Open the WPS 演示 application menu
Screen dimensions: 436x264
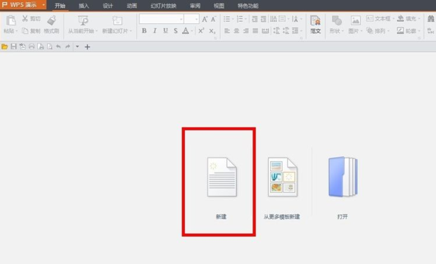[x=23, y=5]
